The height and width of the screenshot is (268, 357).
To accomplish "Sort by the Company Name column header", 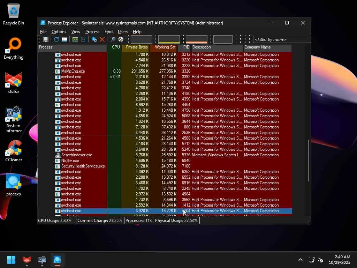I will coord(267,47).
